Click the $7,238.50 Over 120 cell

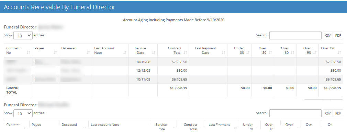pyautogui.click(x=331, y=62)
